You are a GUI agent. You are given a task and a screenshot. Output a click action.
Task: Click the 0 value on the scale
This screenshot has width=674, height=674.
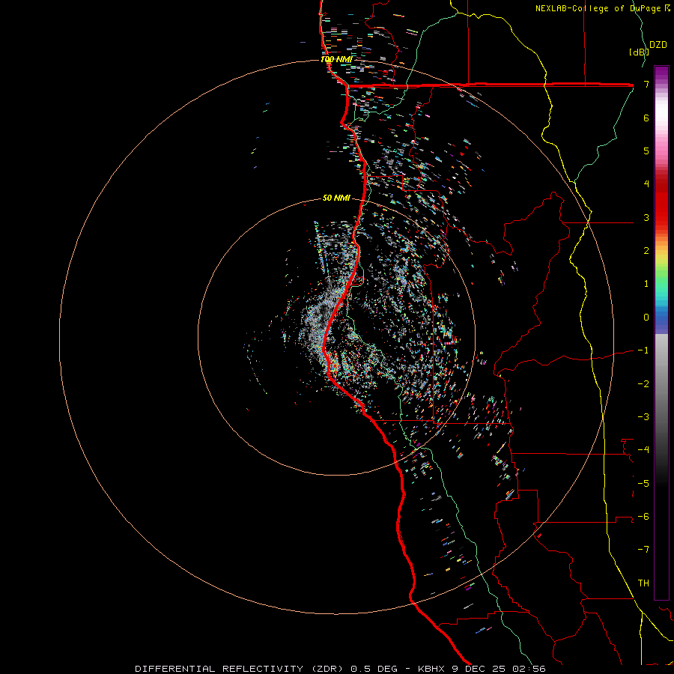pos(646,318)
